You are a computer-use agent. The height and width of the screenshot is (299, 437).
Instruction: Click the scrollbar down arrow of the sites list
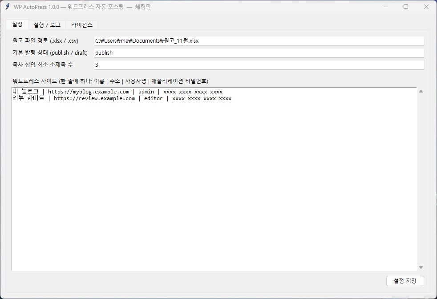click(421, 267)
